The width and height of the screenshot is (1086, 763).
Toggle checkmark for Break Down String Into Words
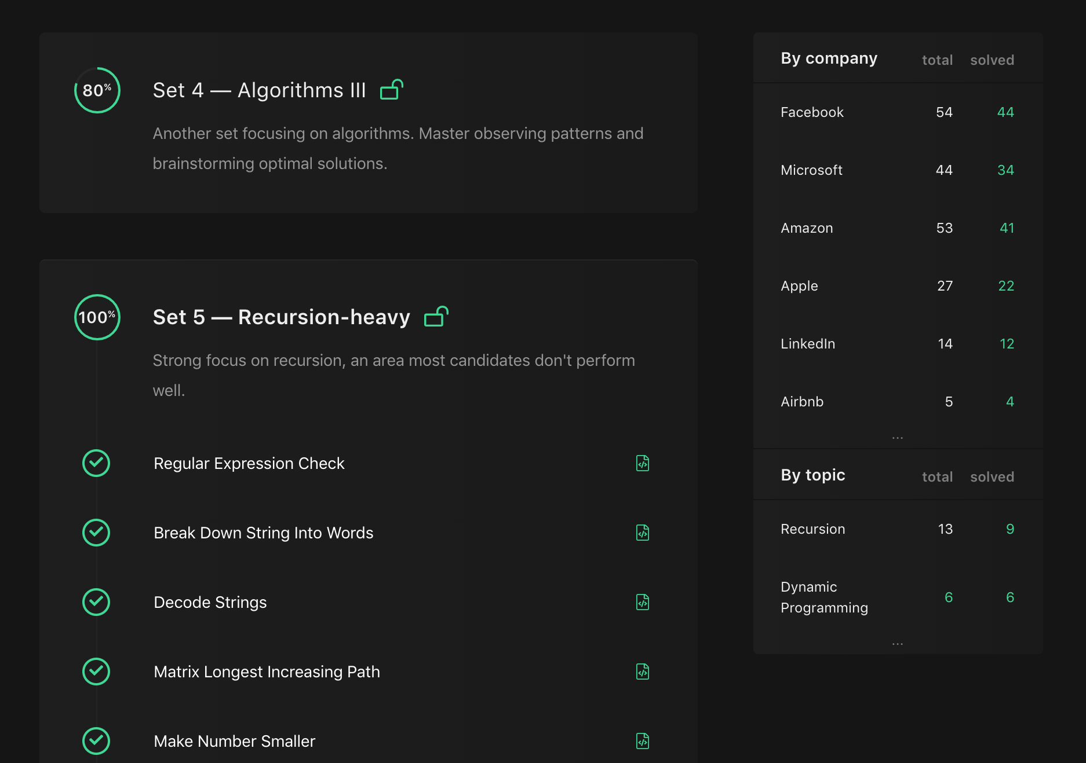96,533
